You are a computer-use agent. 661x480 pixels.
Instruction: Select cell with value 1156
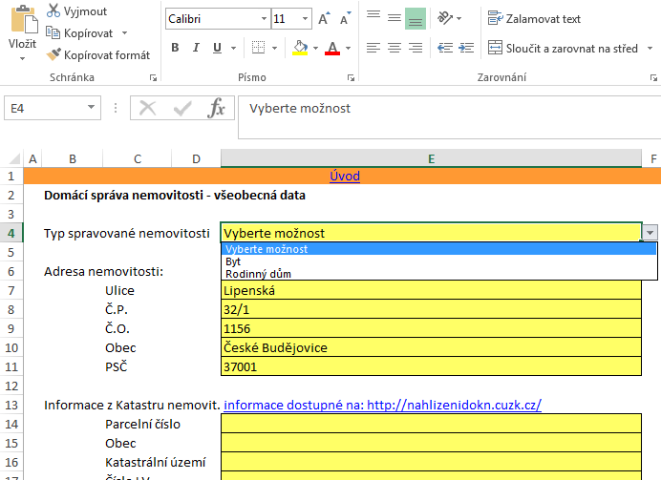[431, 328]
